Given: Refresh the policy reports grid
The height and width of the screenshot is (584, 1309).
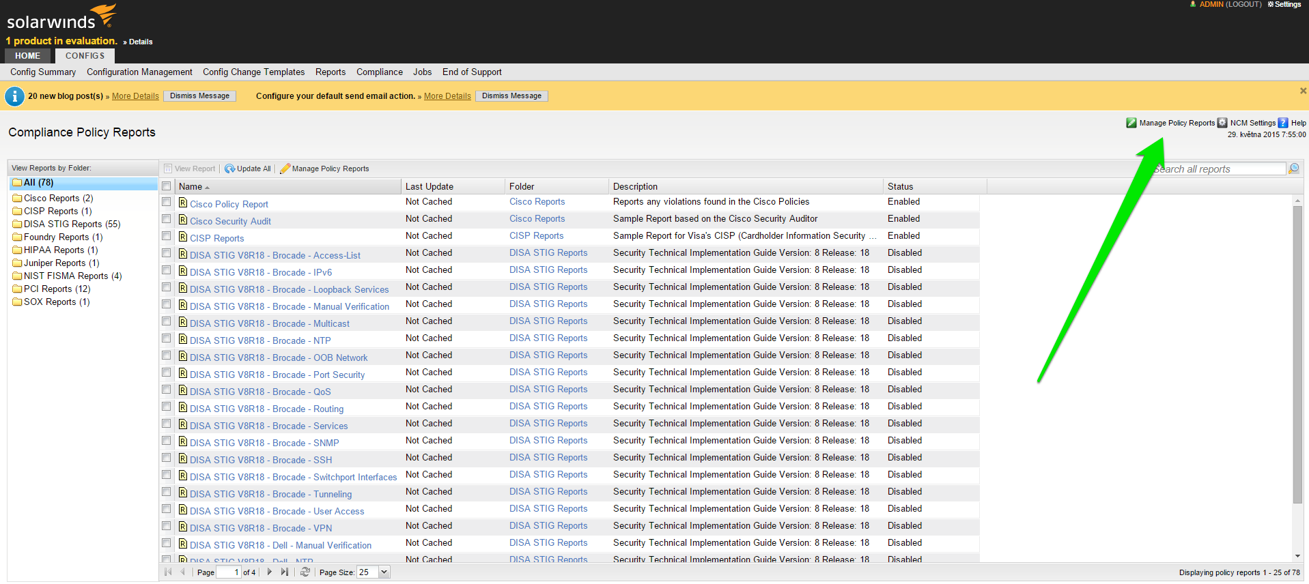Looking at the screenshot, I should click(305, 572).
